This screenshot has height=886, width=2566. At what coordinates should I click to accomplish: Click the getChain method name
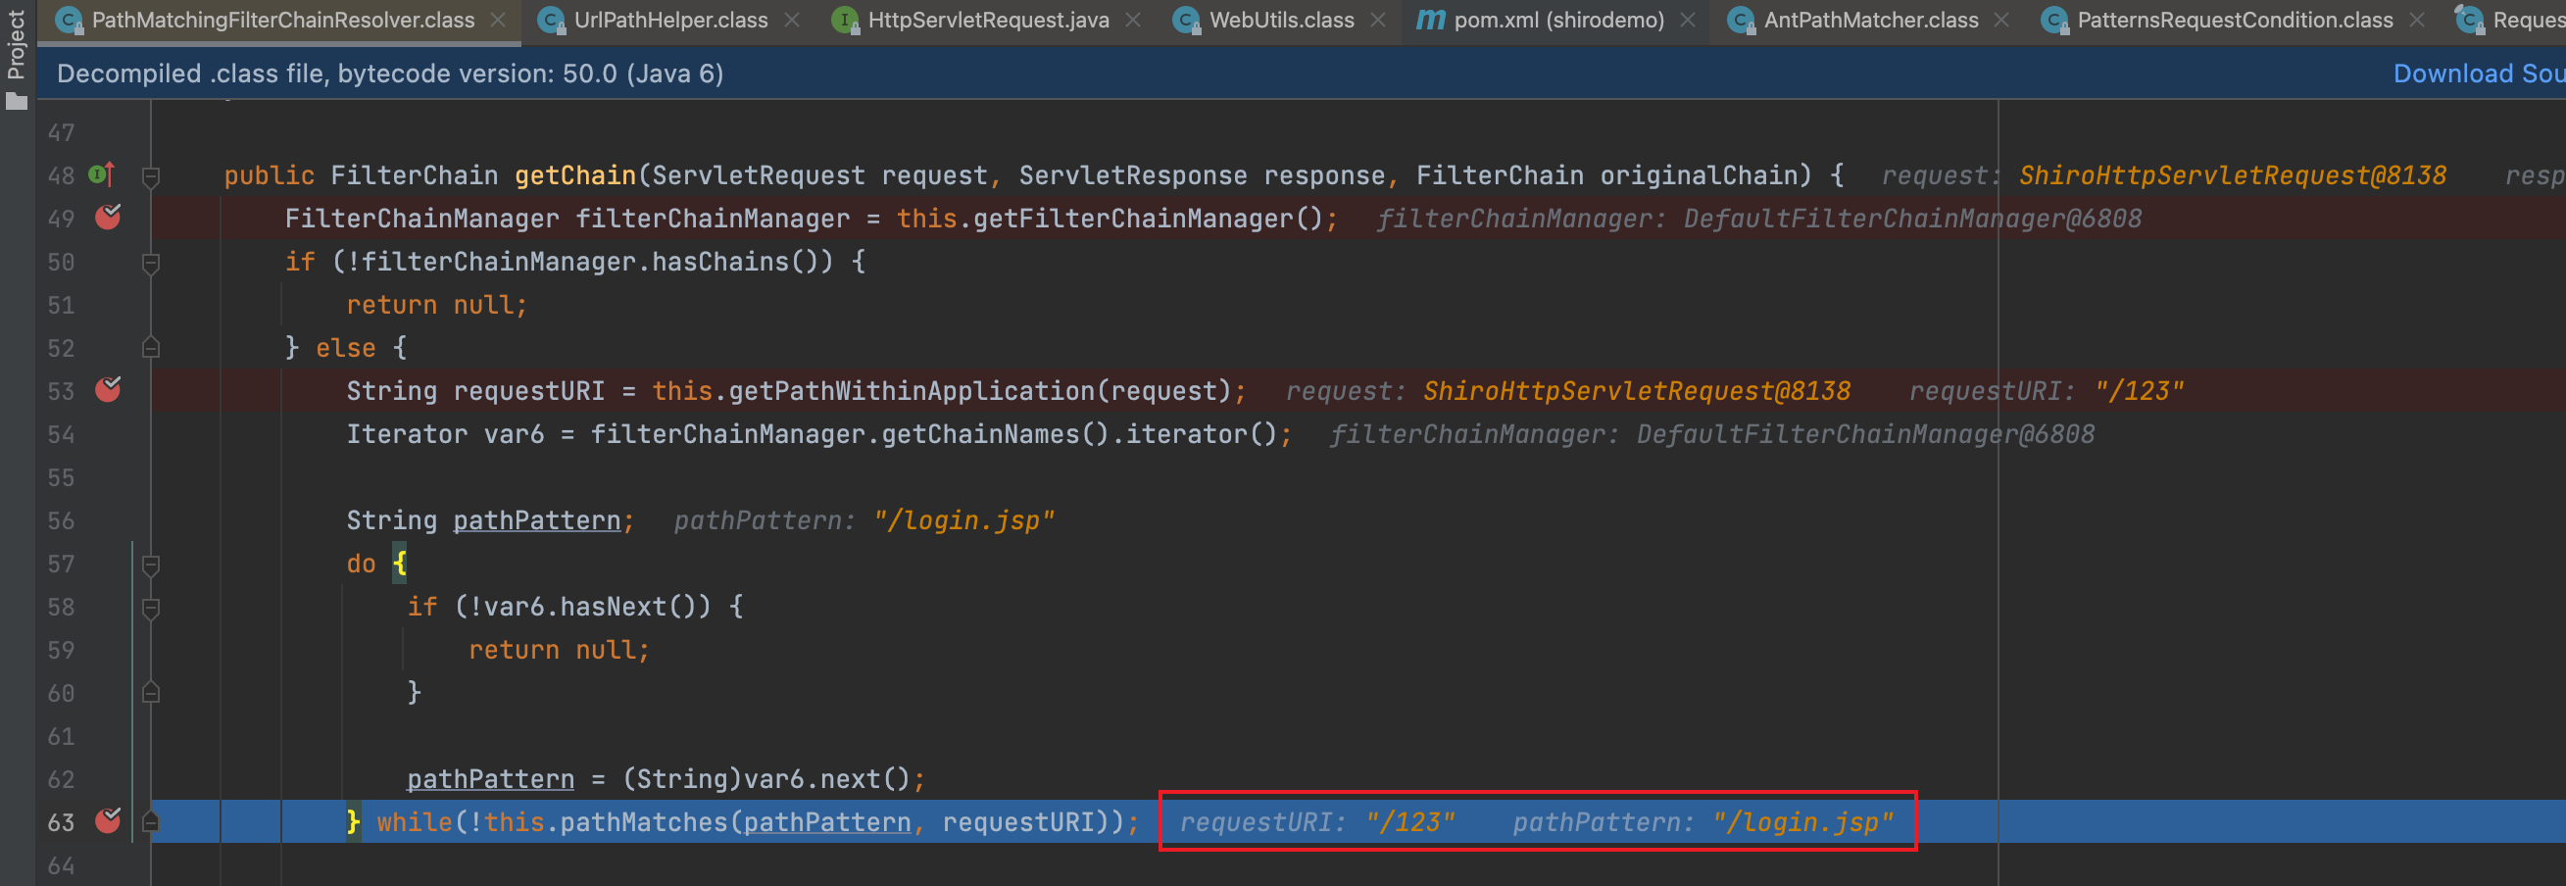[x=574, y=175]
